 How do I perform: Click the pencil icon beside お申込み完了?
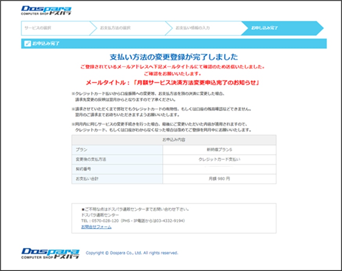(x=27, y=43)
